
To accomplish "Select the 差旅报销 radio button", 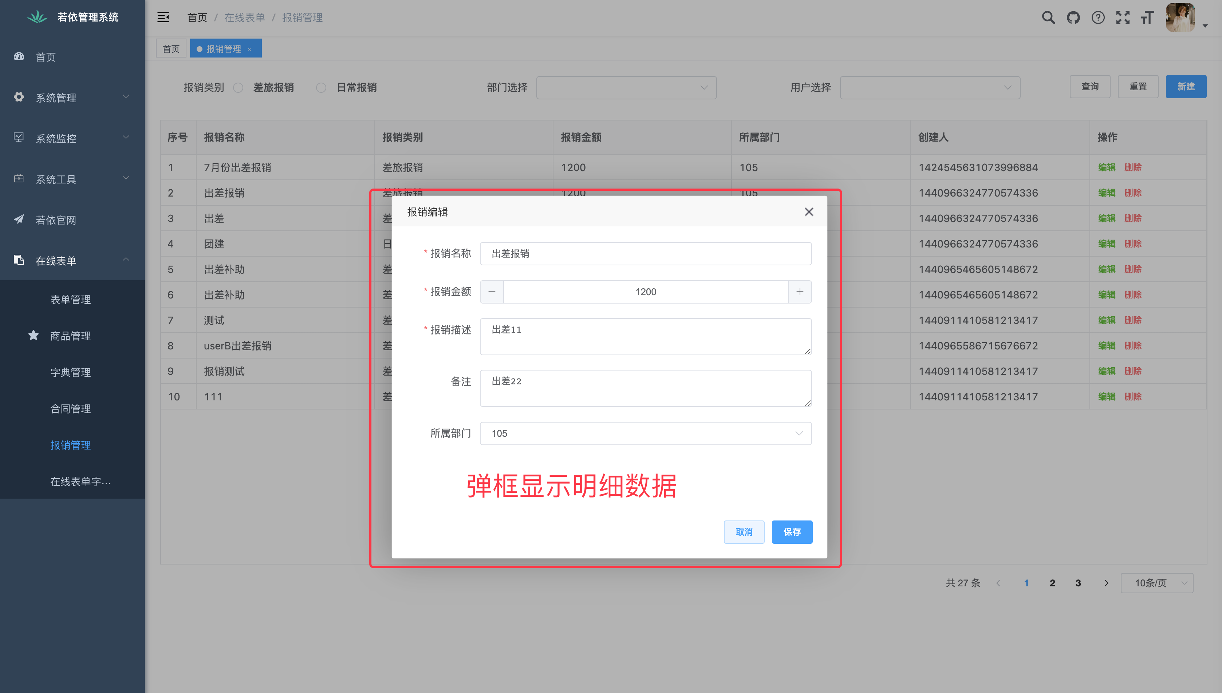I will coord(239,88).
